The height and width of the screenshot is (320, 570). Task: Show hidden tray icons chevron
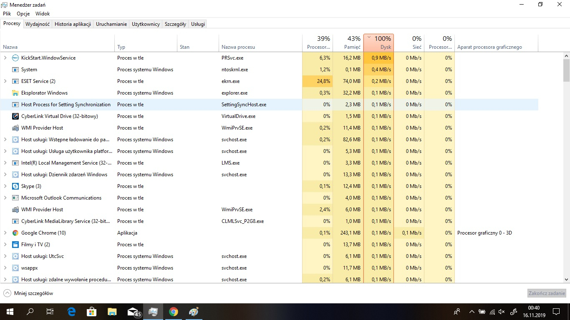pos(472,312)
